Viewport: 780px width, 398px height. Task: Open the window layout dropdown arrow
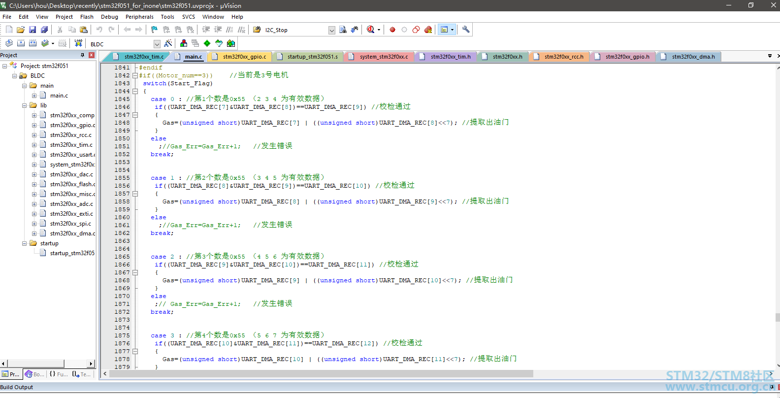(x=452, y=30)
